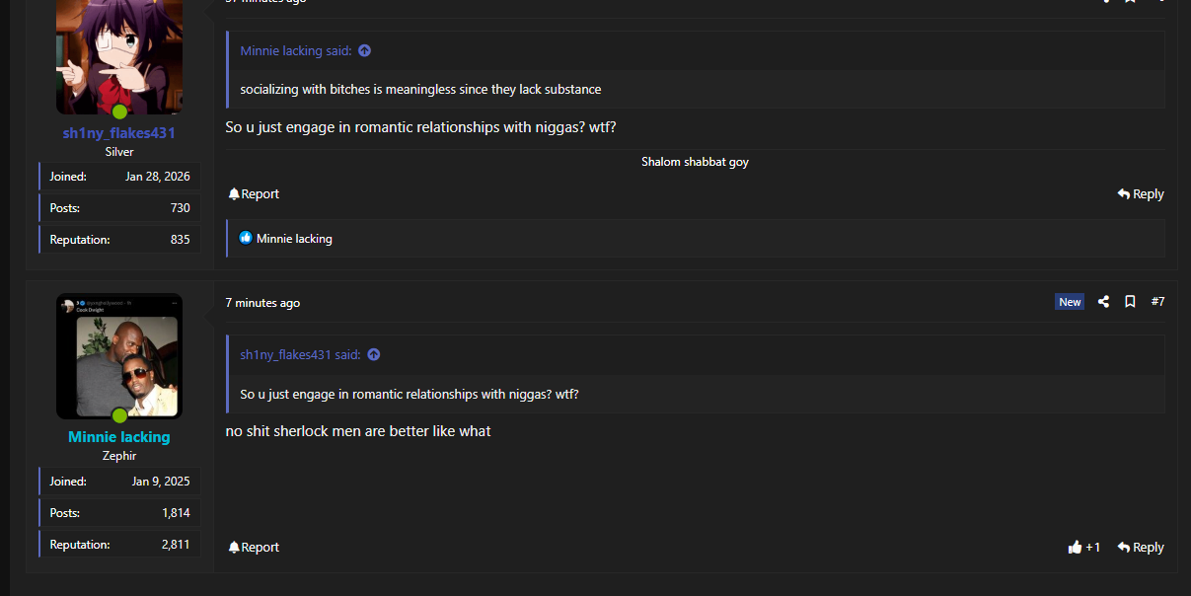Click the share icon on post #7
Screen dimensions: 1191x596
click(x=1104, y=302)
